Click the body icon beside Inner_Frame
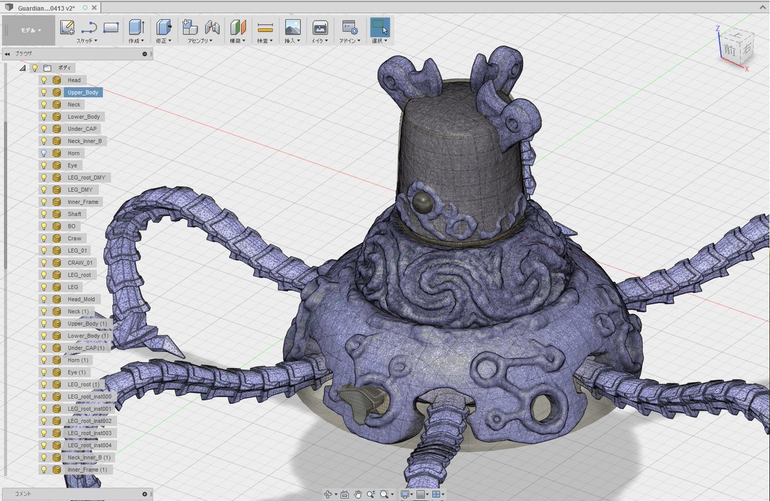 point(56,202)
